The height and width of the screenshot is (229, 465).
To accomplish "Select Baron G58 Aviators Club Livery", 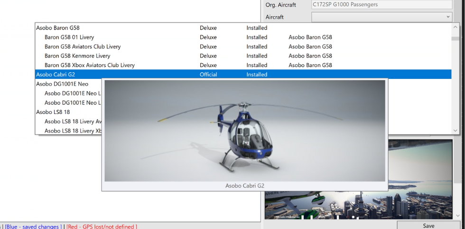I will click(x=83, y=47).
